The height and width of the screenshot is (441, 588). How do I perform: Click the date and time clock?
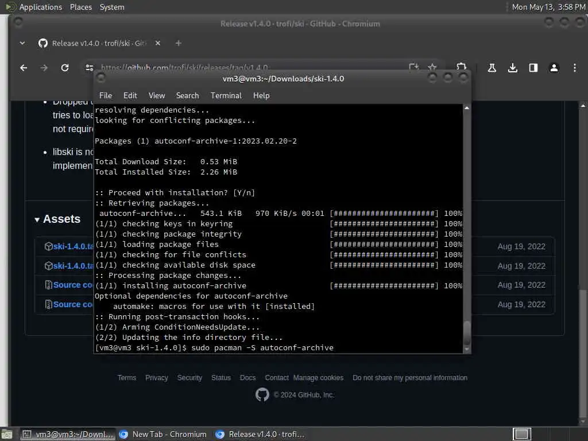click(x=548, y=7)
